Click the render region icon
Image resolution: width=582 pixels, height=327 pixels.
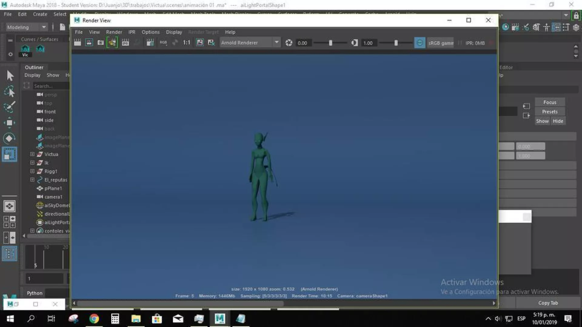89,43
